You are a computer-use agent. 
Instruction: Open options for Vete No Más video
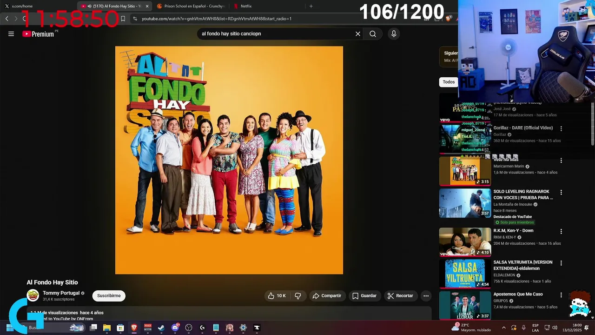point(561,161)
